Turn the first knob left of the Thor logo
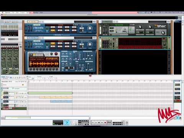 coord(140,27)
